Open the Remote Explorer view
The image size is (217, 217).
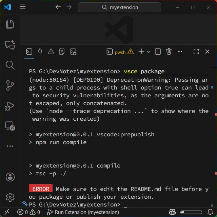(x=10, y=126)
